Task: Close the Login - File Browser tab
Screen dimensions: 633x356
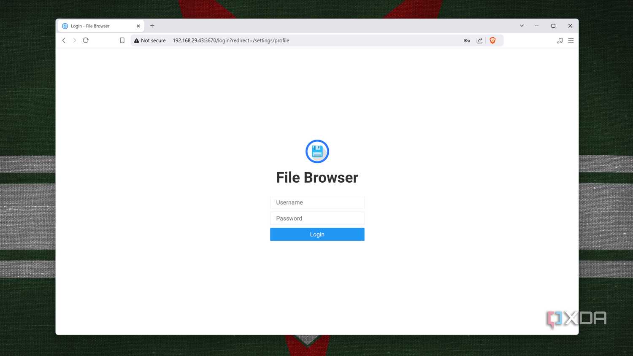Action: [138, 26]
